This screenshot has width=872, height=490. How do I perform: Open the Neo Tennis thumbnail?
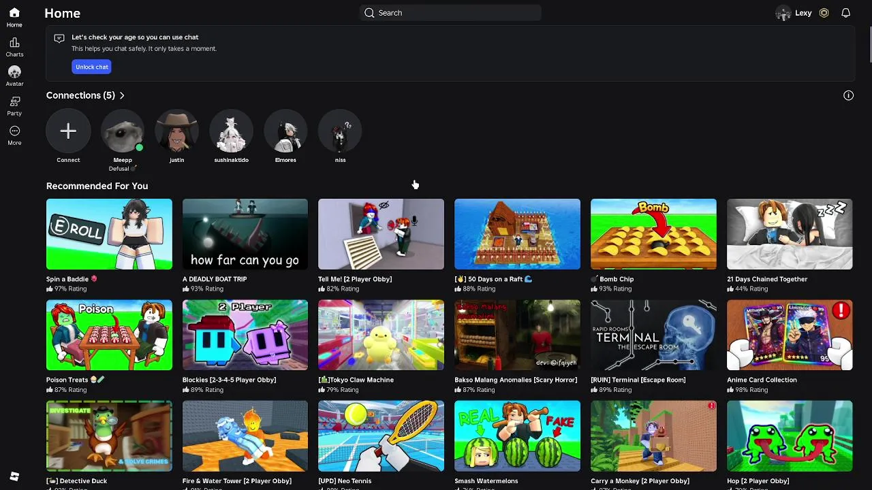pos(381,436)
